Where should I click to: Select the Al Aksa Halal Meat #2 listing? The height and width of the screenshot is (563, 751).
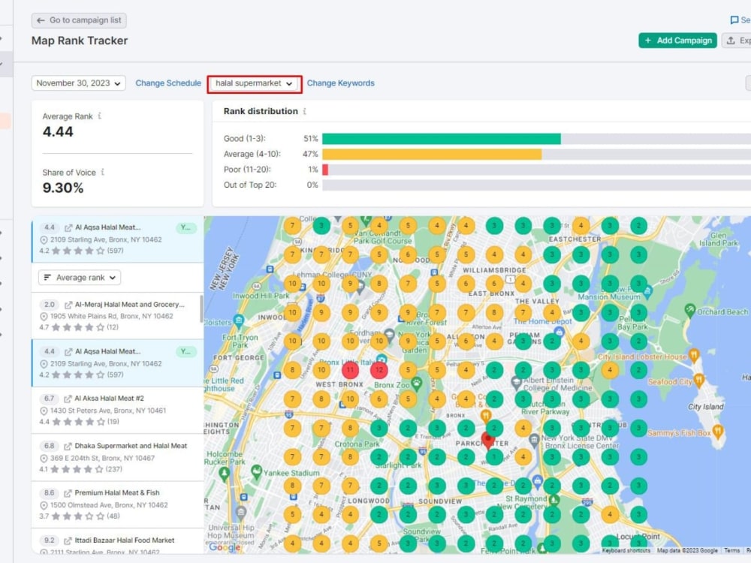tap(117, 411)
